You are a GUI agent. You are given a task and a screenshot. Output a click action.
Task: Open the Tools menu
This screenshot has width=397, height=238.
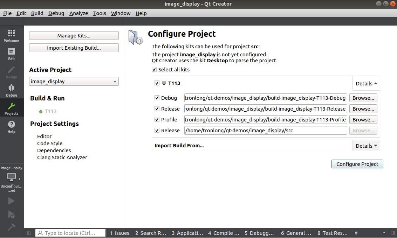(x=100, y=13)
